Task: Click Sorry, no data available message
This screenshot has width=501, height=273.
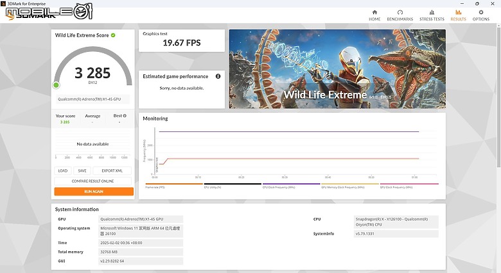Action: click(182, 88)
